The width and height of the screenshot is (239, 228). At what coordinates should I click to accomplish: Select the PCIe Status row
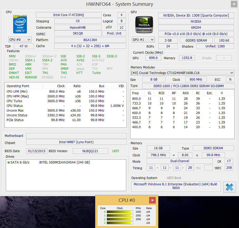66,120
